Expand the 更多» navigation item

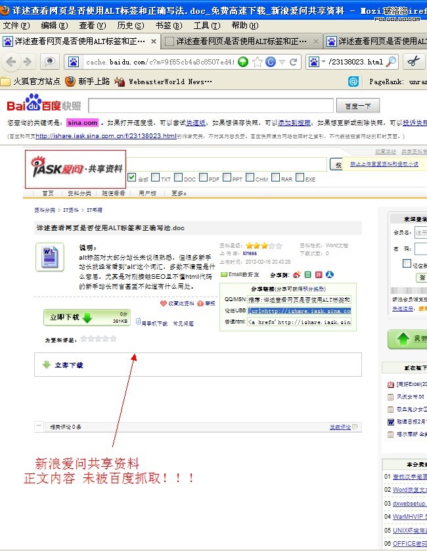tap(179, 193)
